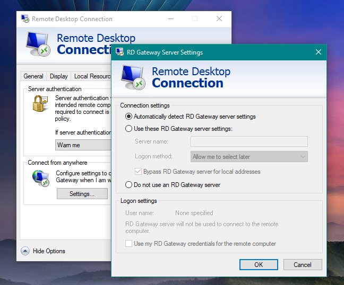Check Use my RD Gateway credentials for remote computer
Screen dimensions: 344x285
(x=201, y=243)
